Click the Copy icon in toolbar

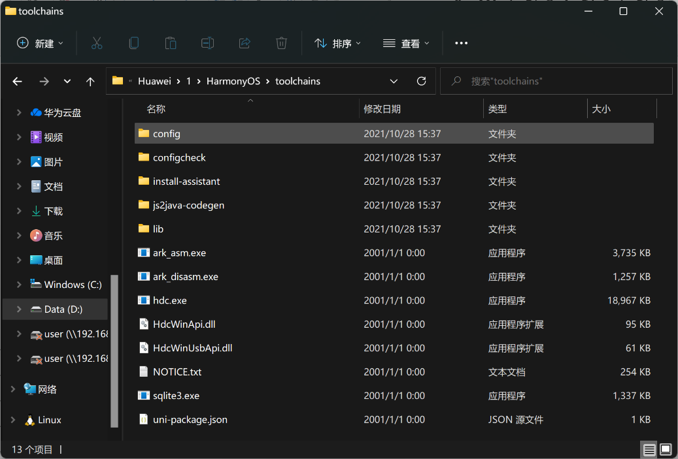tap(134, 43)
